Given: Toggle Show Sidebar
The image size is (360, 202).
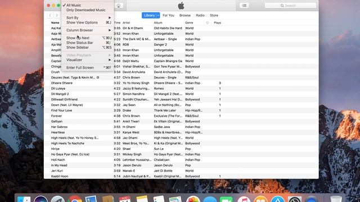Looking at the screenshot, I should click(x=88, y=47).
